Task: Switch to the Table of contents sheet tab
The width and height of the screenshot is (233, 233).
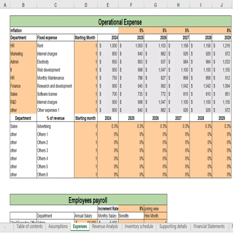Action: (30, 226)
